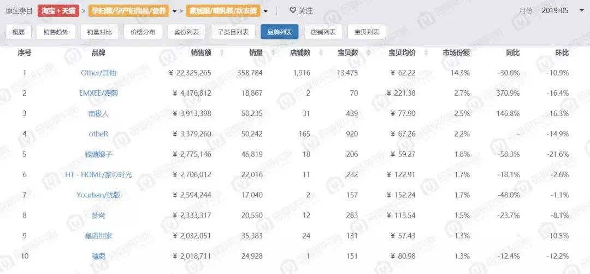Click the 环比 column header
This screenshot has height=274, width=590.
coord(562,53)
